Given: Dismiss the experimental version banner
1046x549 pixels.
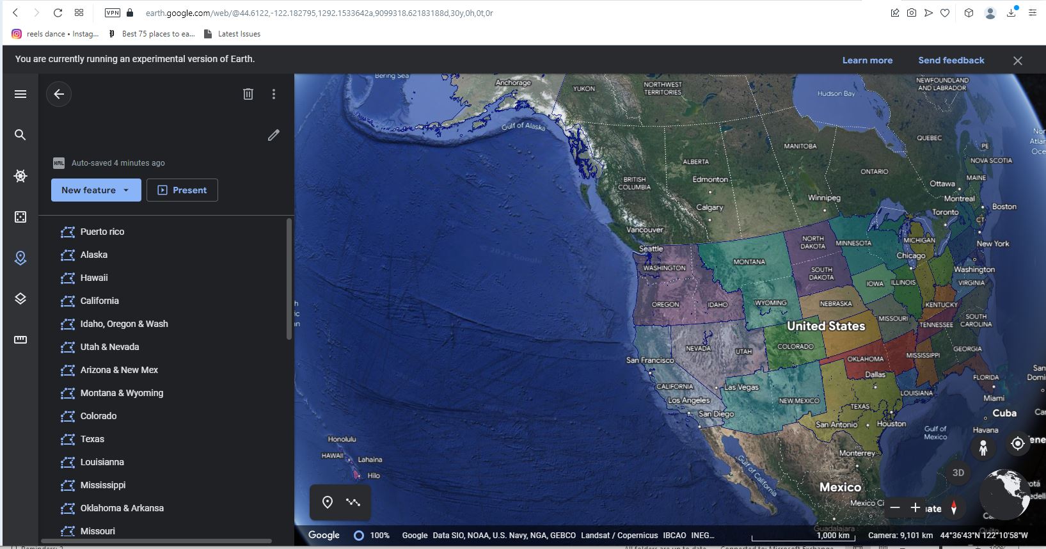Looking at the screenshot, I should tap(1018, 61).
